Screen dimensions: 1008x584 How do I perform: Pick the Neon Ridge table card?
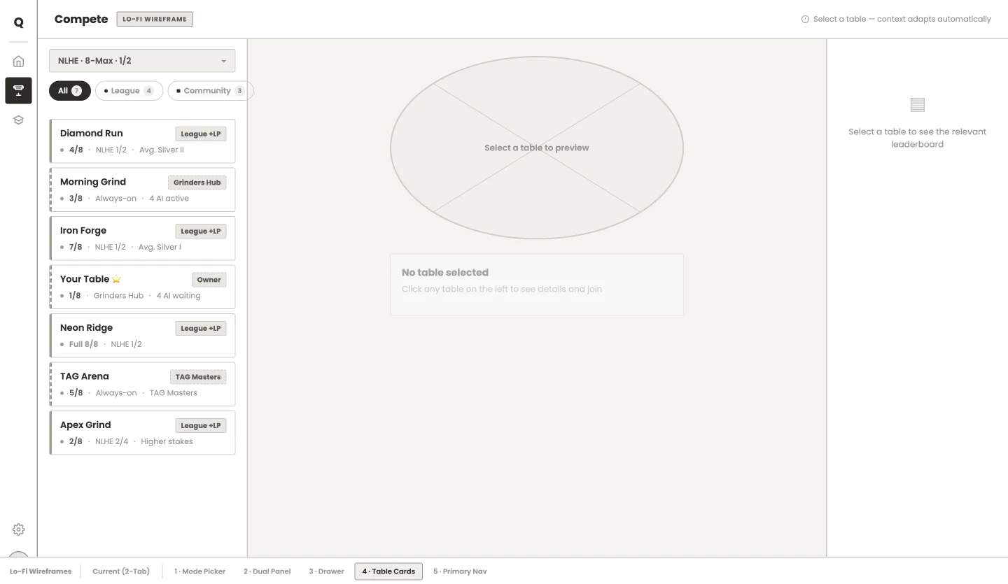click(x=142, y=336)
